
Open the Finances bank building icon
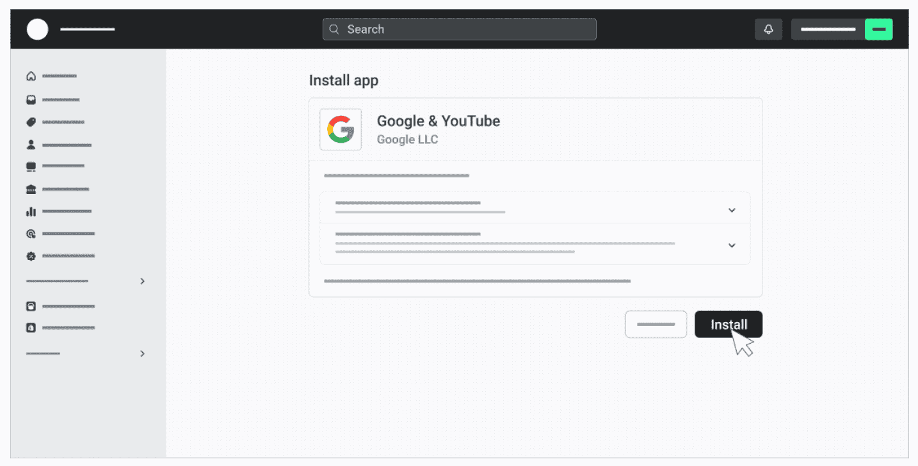point(31,189)
